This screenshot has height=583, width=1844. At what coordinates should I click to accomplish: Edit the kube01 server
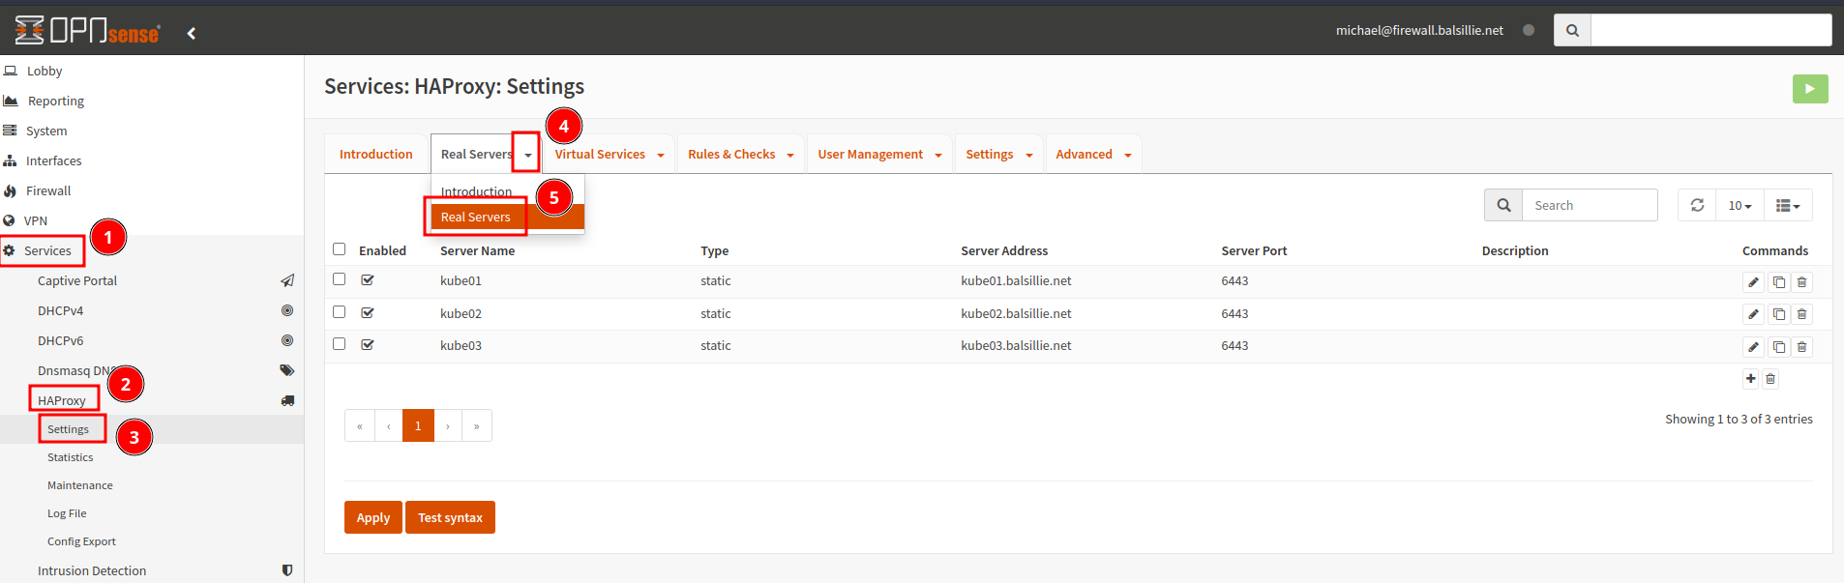tap(1753, 282)
